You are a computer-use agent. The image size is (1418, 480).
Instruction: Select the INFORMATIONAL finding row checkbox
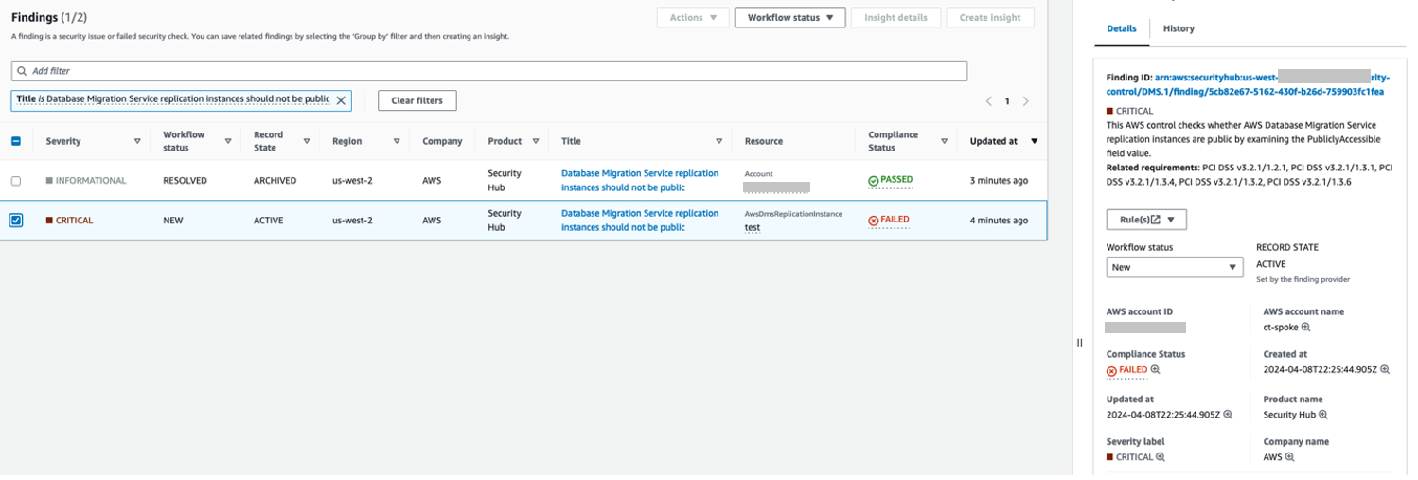(16, 181)
